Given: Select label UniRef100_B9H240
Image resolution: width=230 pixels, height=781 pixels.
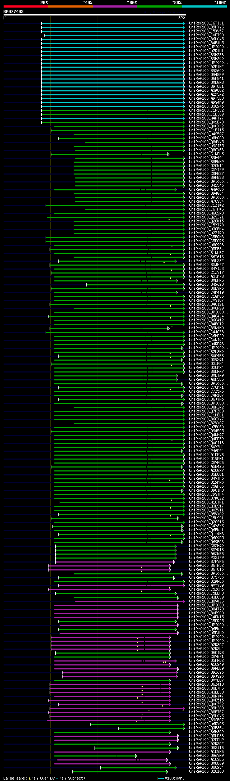Looking at the screenshot, I should [x=206, y=59].
